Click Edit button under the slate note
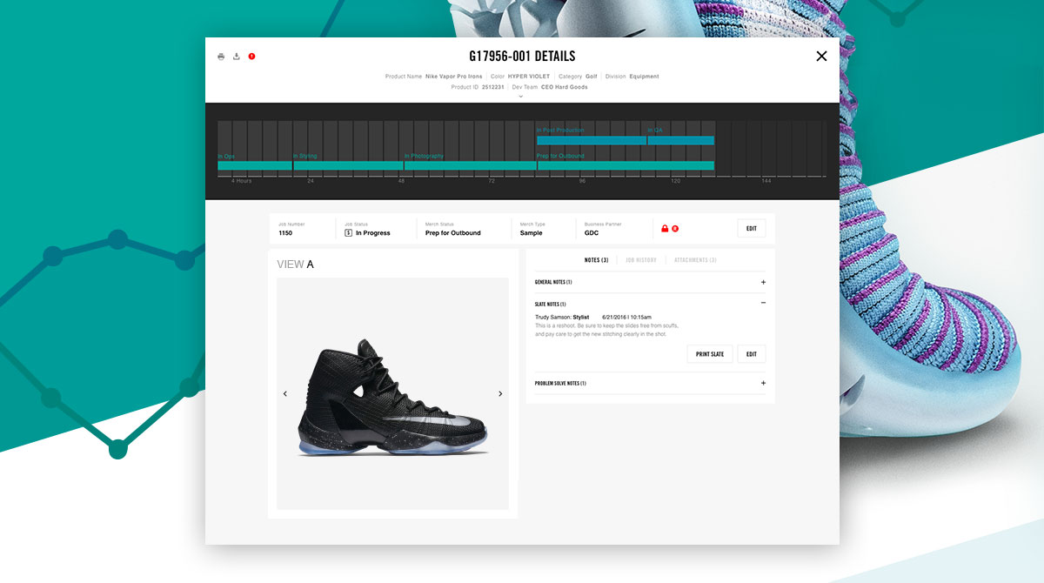Viewport: 1044px width, 583px height. 752,354
